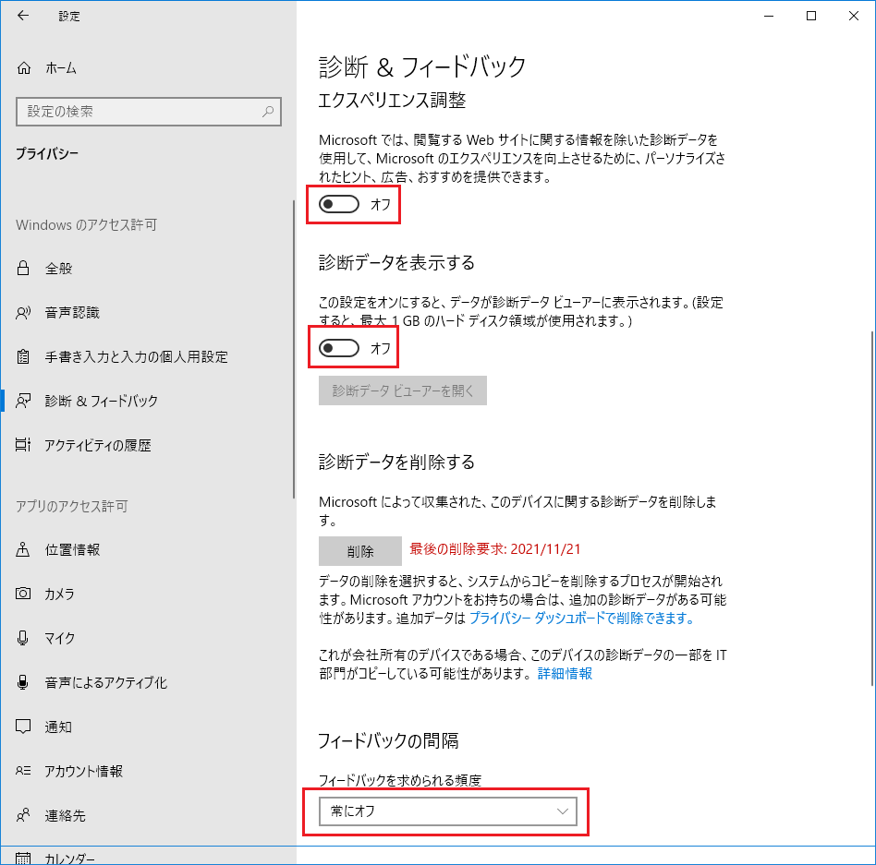Click the フィードバックの間隔 heading
The height and width of the screenshot is (865, 876).
pyautogui.click(x=388, y=740)
